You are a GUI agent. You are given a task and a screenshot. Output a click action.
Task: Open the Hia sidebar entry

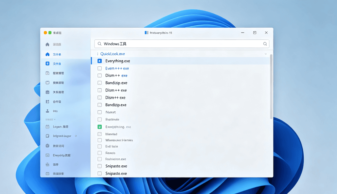[55, 111]
